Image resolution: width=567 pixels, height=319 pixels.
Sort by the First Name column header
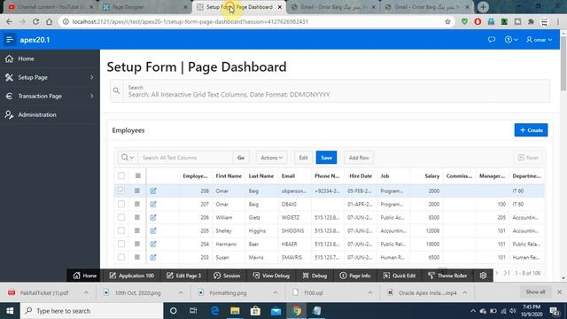(229, 175)
